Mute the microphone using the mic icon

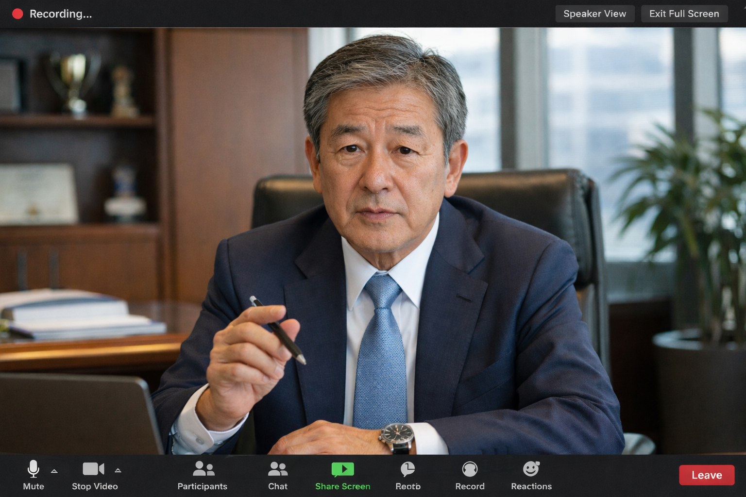[33, 469]
